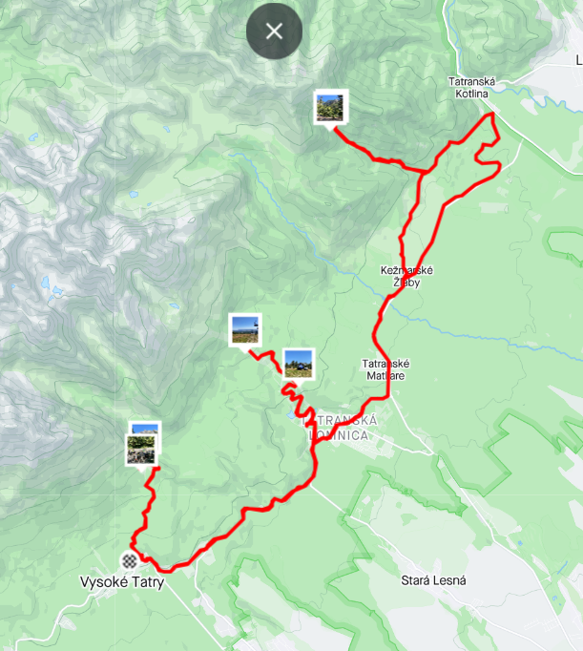Open the meadow photo above Tatranská Lomnica

pyautogui.click(x=299, y=364)
